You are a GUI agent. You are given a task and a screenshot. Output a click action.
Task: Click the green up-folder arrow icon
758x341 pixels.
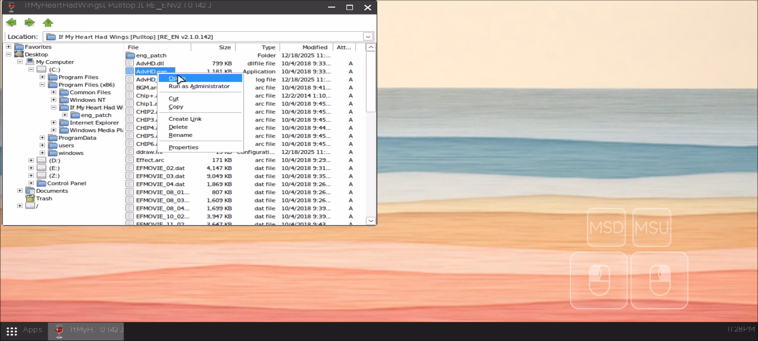pos(48,22)
